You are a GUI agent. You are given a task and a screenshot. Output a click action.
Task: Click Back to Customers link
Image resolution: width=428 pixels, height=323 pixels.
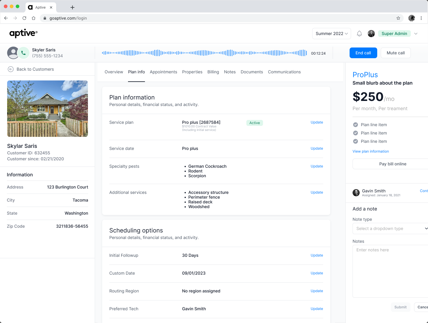[35, 69]
